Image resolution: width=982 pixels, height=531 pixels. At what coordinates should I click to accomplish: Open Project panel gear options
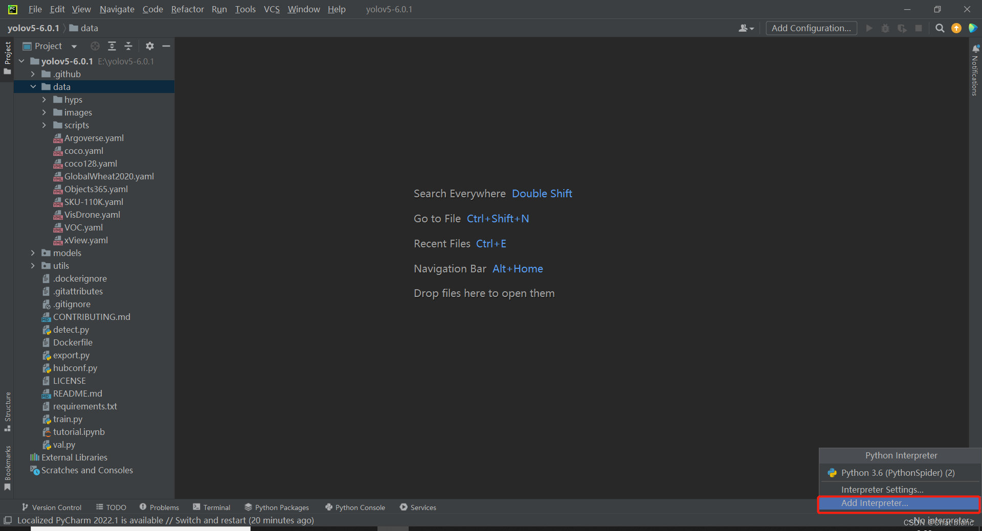point(149,46)
